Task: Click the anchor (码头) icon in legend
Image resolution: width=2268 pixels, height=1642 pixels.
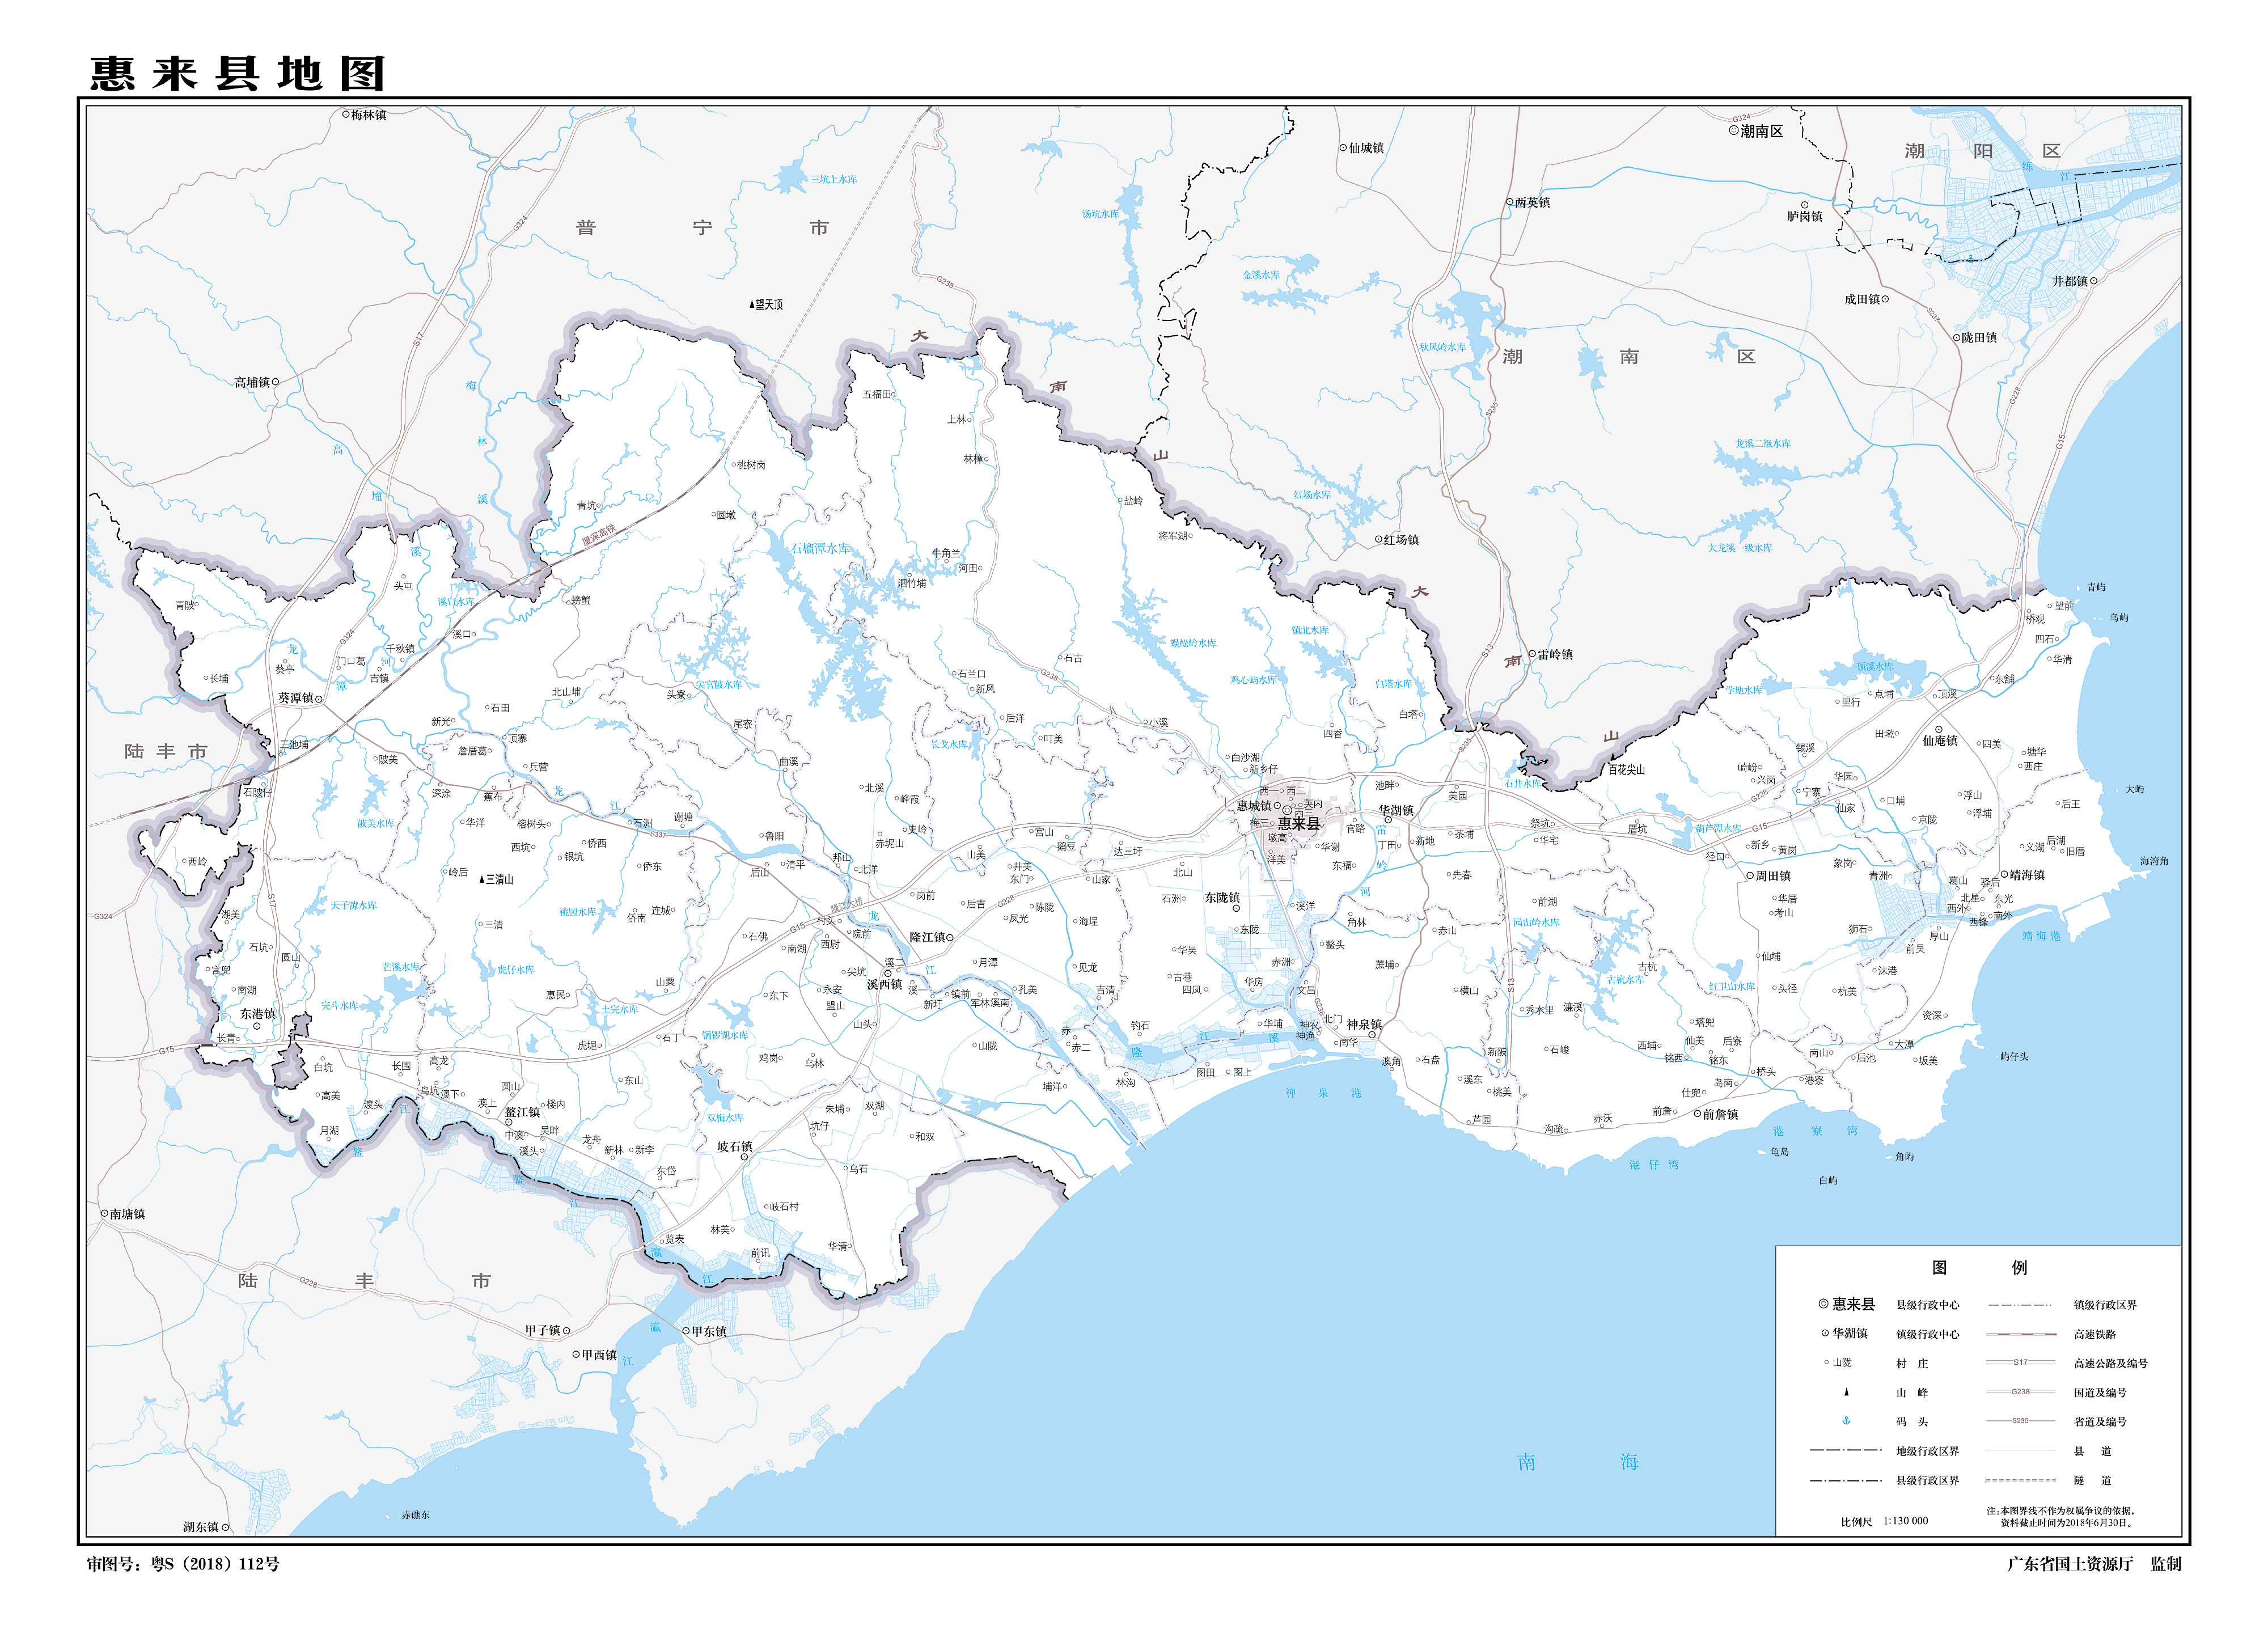Action: pyautogui.click(x=1846, y=1421)
